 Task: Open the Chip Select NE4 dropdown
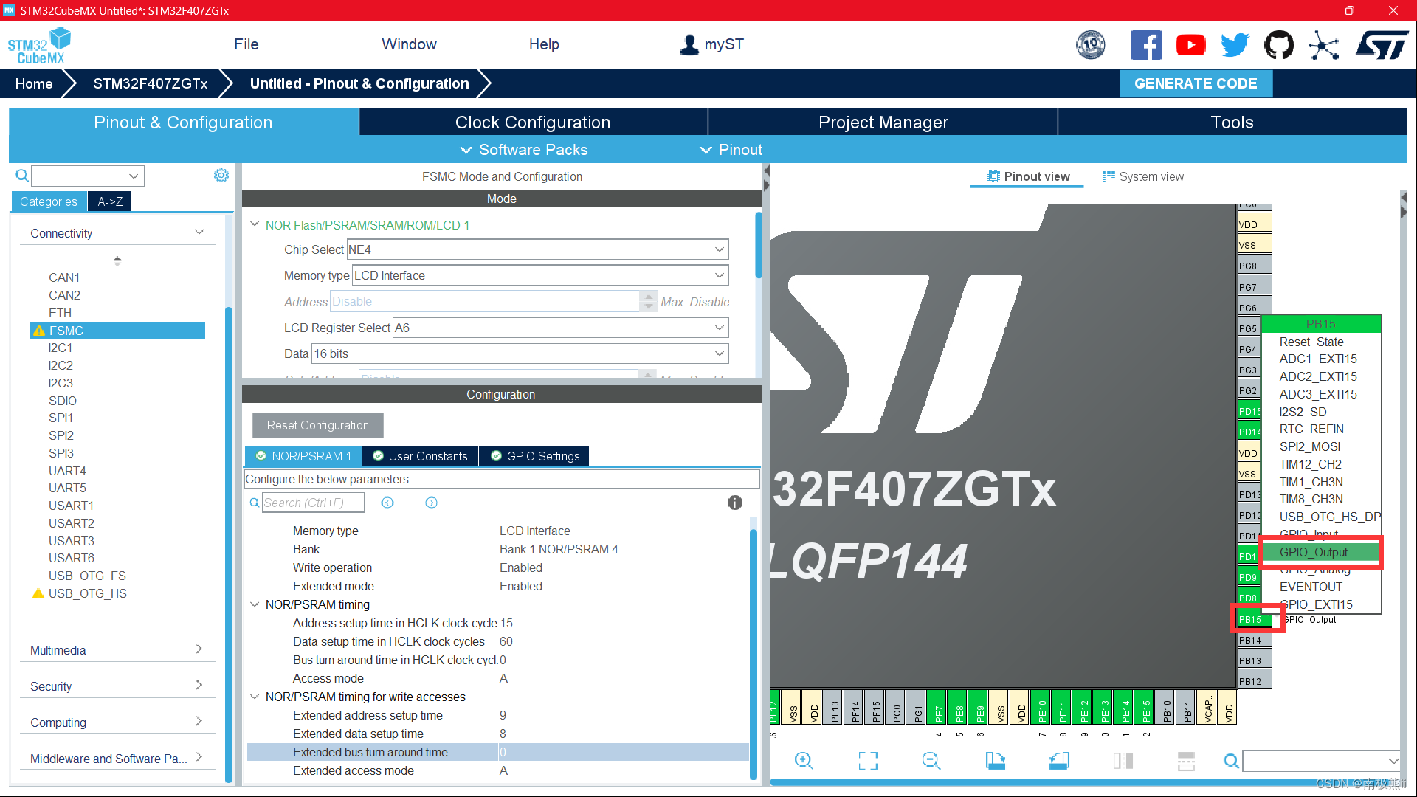point(718,249)
